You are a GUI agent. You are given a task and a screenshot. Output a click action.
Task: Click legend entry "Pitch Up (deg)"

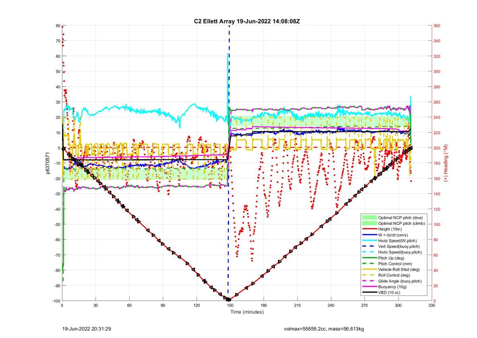pyautogui.click(x=392, y=258)
